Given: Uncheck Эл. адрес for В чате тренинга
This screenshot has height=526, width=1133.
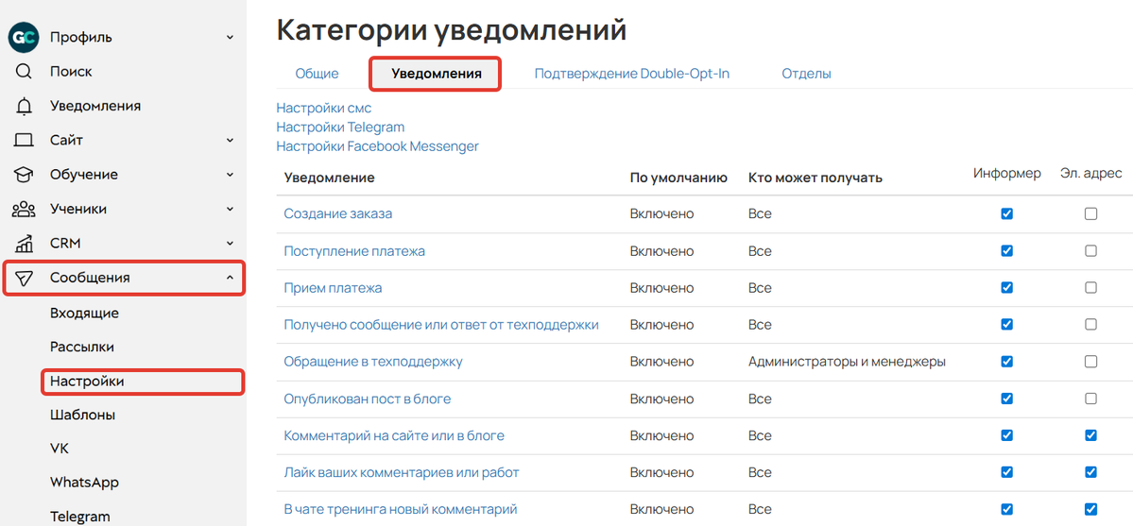Looking at the screenshot, I should 1091,509.
